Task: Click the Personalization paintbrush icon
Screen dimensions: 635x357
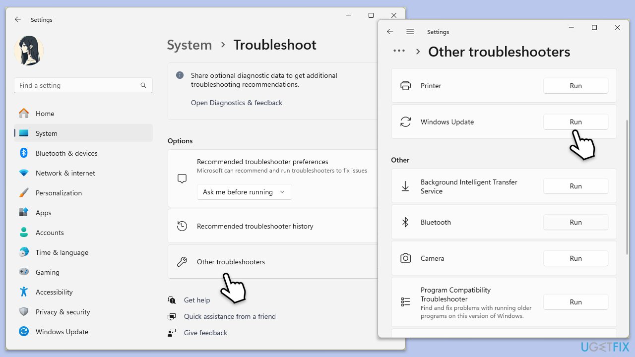Action: (x=24, y=193)
